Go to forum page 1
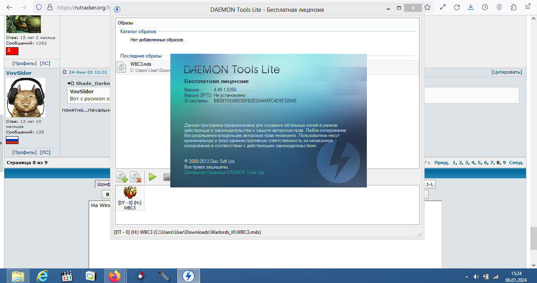The height and width of the screenshot is (283, 537). [x=454, y=163]
